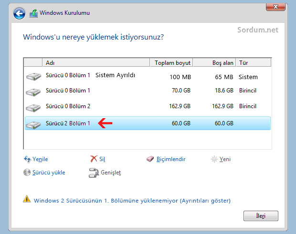Click the Genişlet drives icon
Screen dimensions: 296x234
94,173
